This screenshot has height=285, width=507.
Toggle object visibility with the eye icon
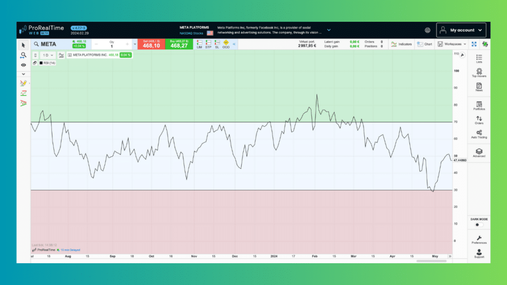coord(23,65)
